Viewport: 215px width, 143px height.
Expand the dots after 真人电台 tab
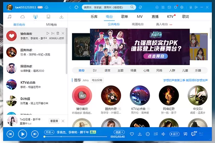171,25
